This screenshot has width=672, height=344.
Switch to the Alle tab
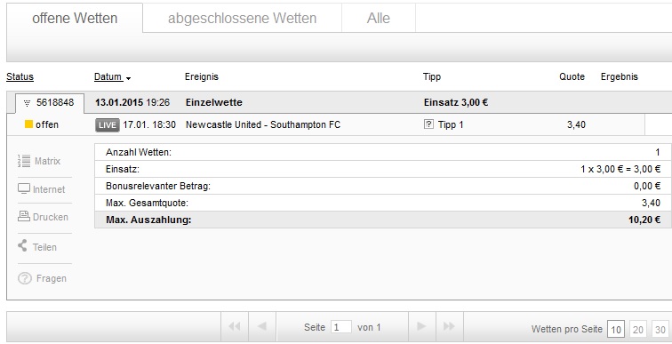click(379, 18)
